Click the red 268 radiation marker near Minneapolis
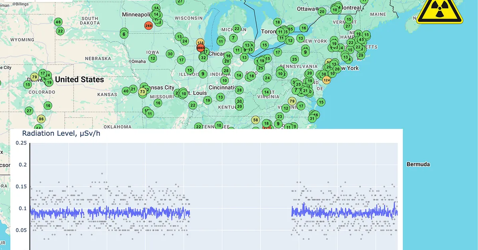 pos(148,26)
